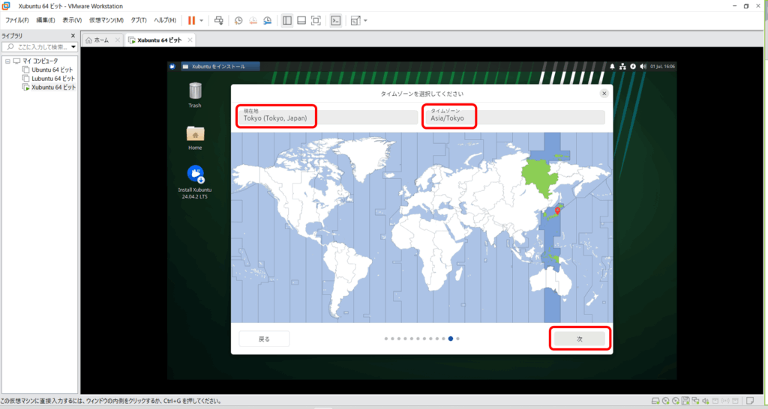
Task: Expand the library search box dropdown arrow
Action: [72, 46]
